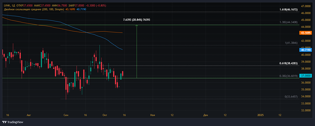Click 35.0000 on the price axis
This screenshot has width=315, height=126.
[x=306, y=90]
